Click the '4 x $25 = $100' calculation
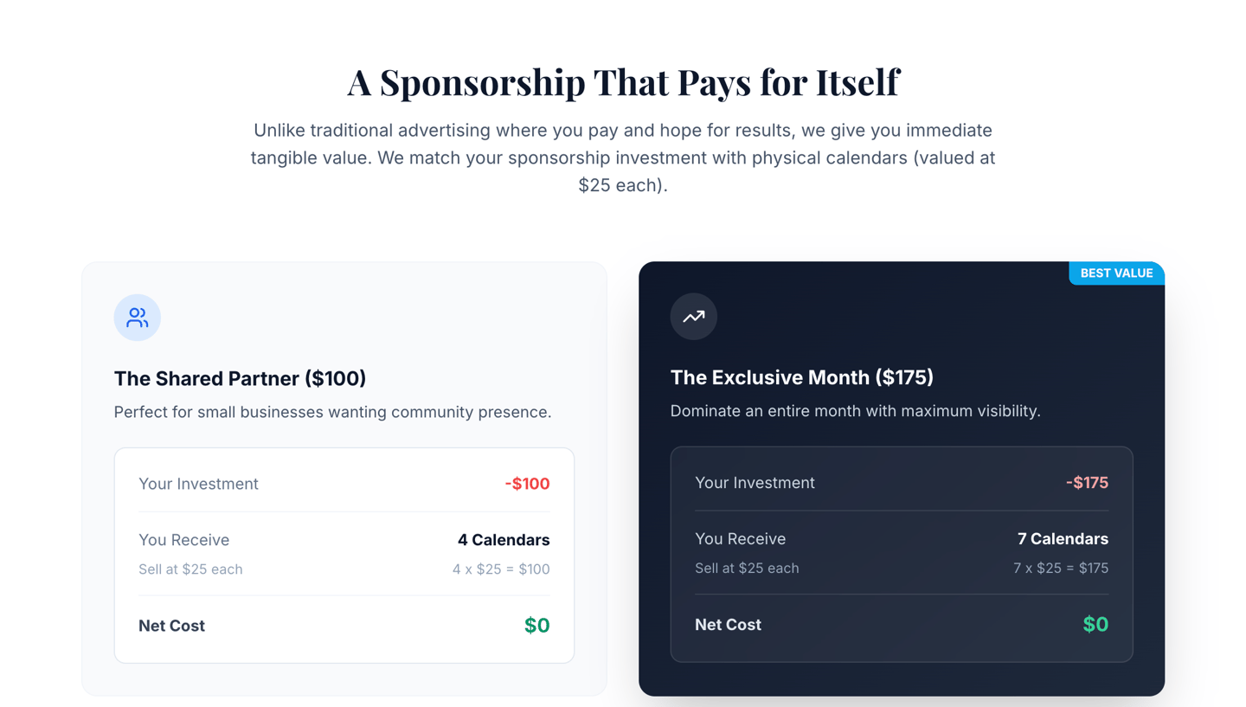Screen dimensions: 1246x707 coord(501,569)
